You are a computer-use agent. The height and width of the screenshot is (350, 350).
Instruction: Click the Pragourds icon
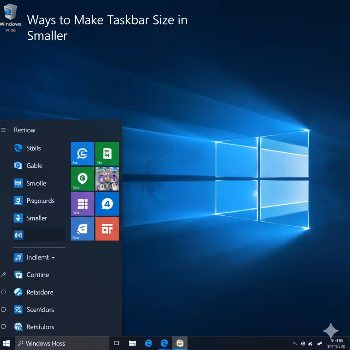point(18,201)
